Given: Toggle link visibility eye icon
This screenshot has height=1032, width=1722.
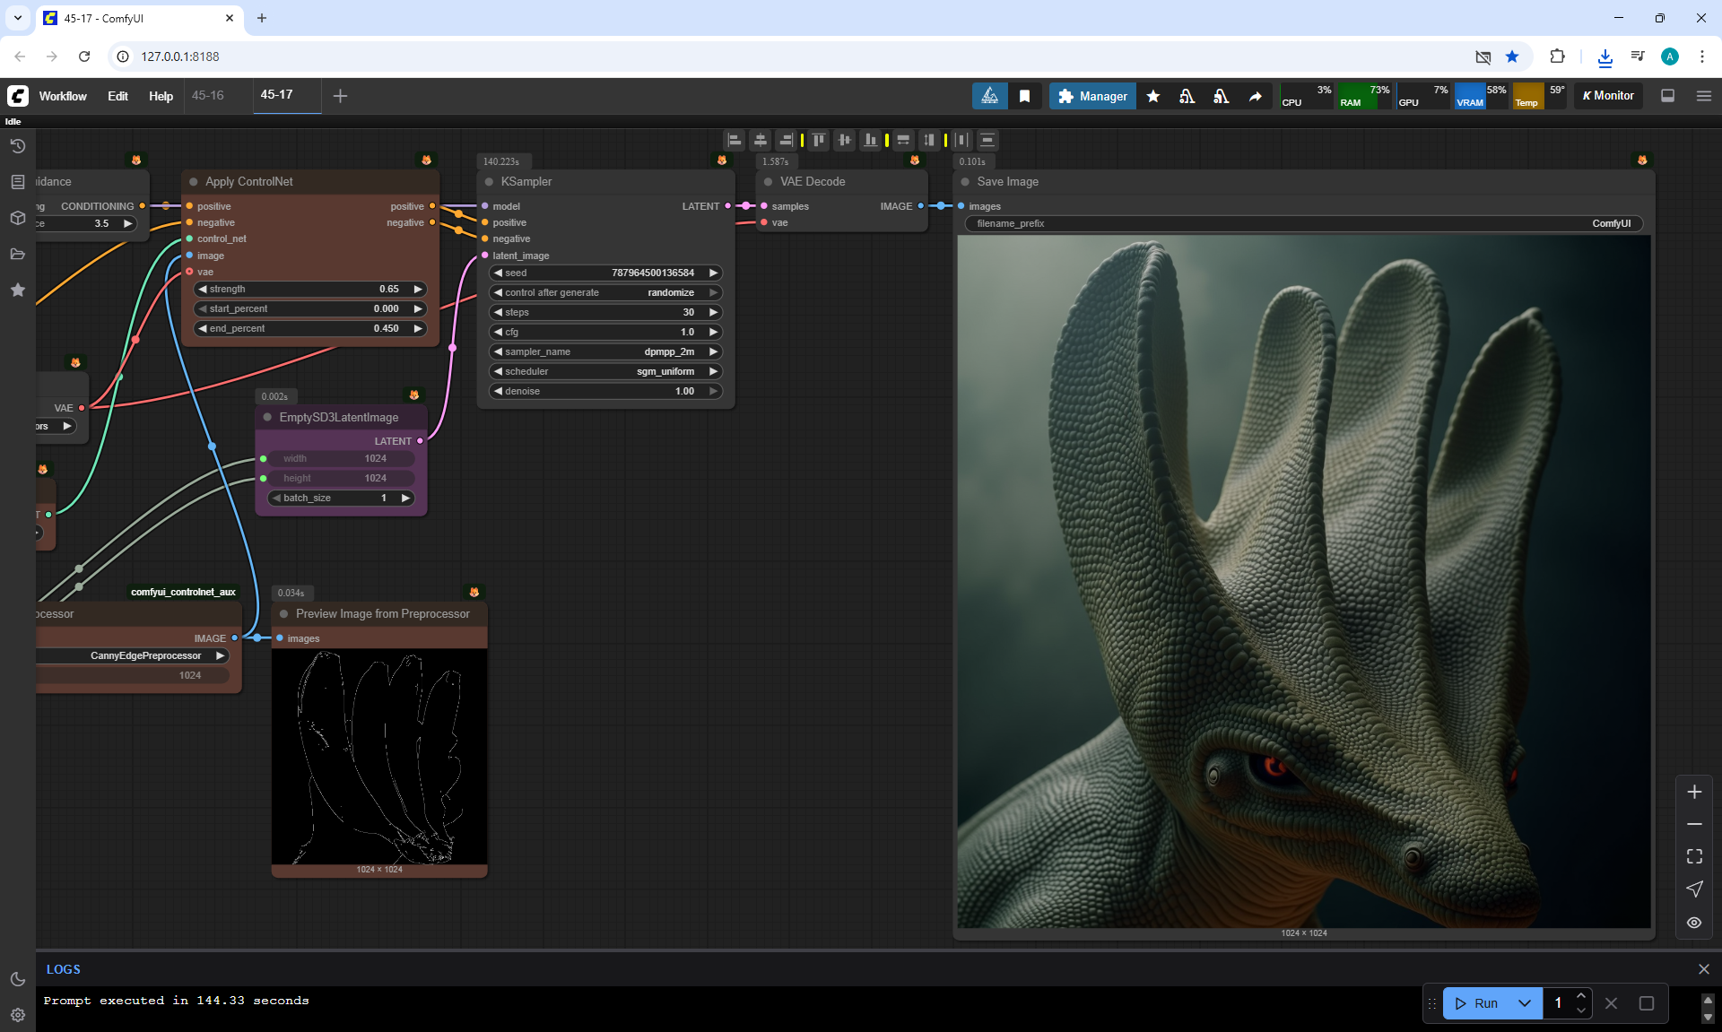Looking at the screenshot, I should [1694, 923].
